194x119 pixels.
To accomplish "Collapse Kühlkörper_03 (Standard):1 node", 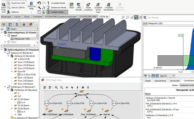I will pyautogui.click(x=5, y=87).
